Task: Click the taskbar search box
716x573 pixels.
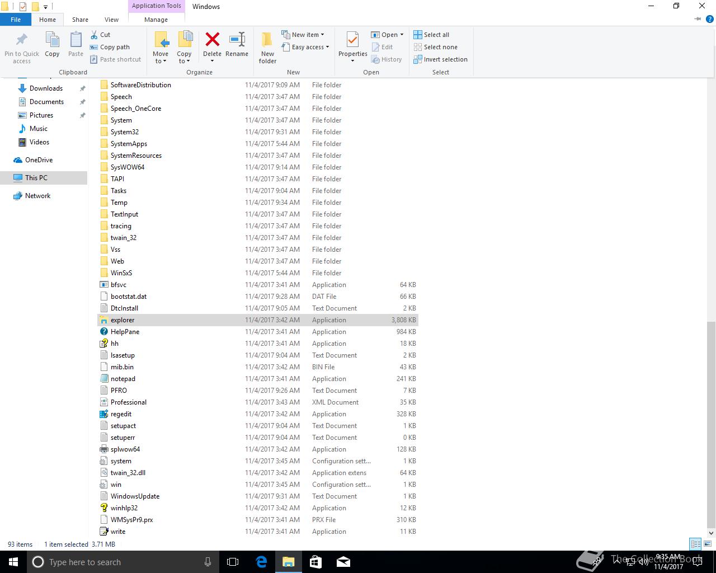Action: [122, 562]
